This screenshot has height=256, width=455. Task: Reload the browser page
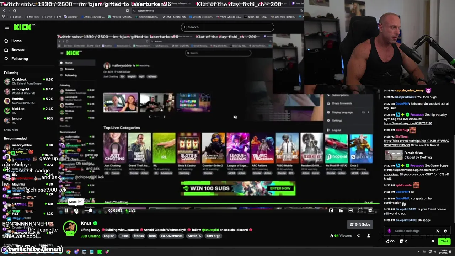point(14,11)
